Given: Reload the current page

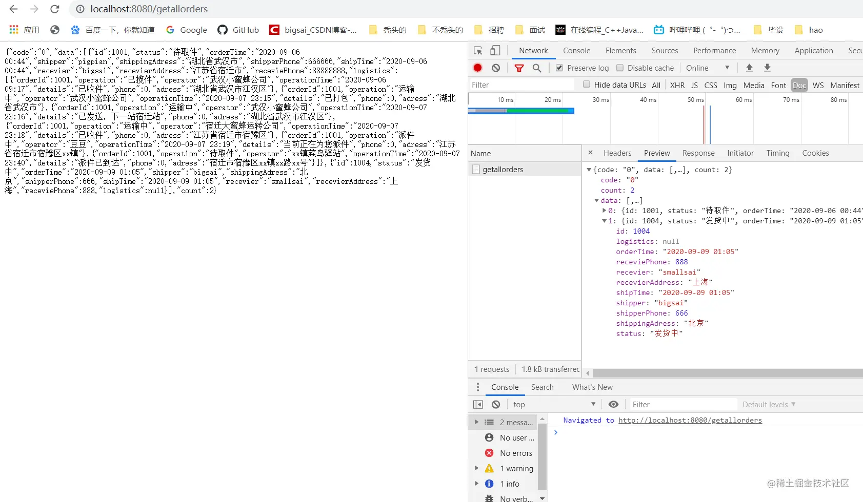Looking at the screenshot, I should (55, 9).
